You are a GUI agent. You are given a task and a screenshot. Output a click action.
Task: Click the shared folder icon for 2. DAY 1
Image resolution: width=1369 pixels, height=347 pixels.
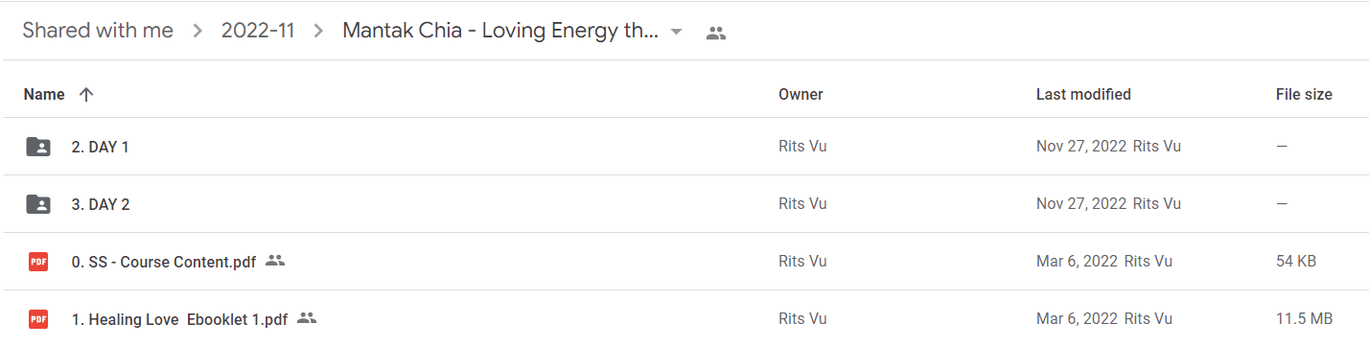[38, 147]
